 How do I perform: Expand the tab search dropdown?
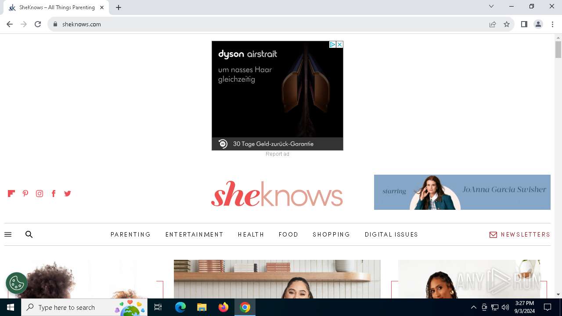point(491,6)
